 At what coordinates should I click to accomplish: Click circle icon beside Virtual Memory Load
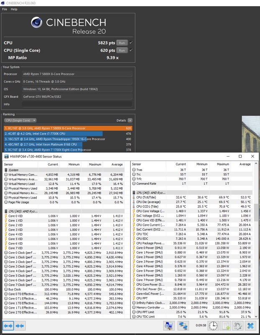pyautogui.click(x=6, y=184)
